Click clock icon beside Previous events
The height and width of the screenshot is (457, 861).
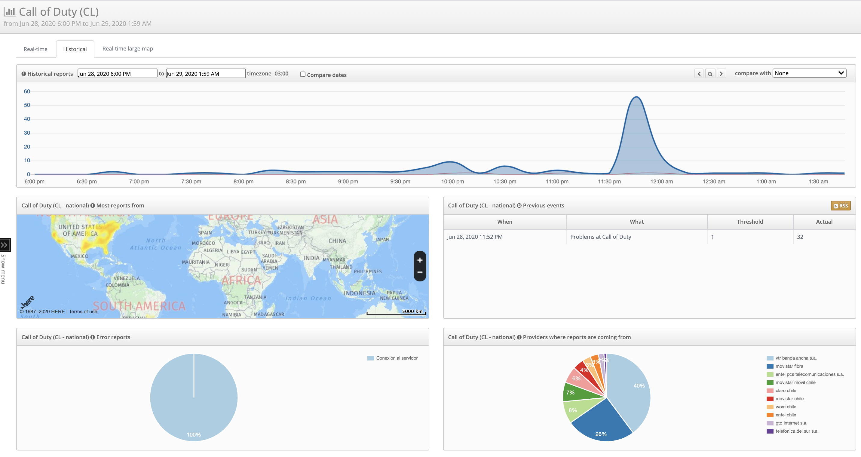point(519,206)
